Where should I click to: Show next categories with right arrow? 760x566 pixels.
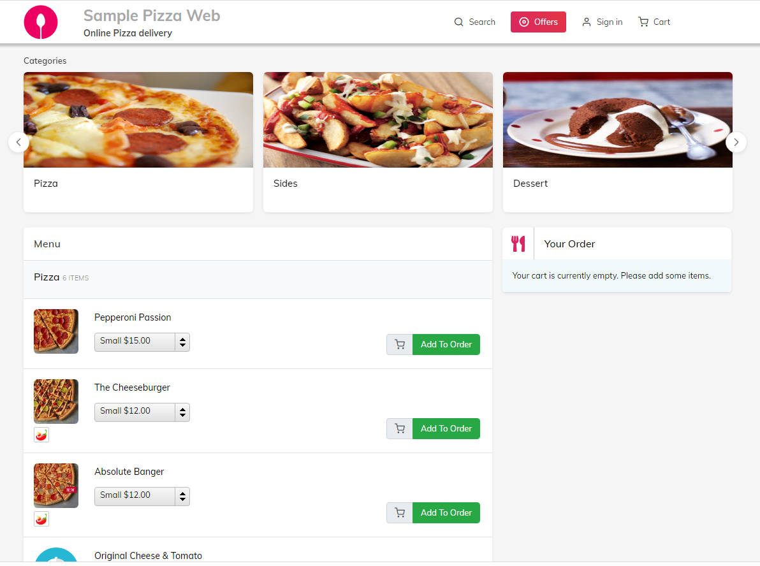coord(736,142)
